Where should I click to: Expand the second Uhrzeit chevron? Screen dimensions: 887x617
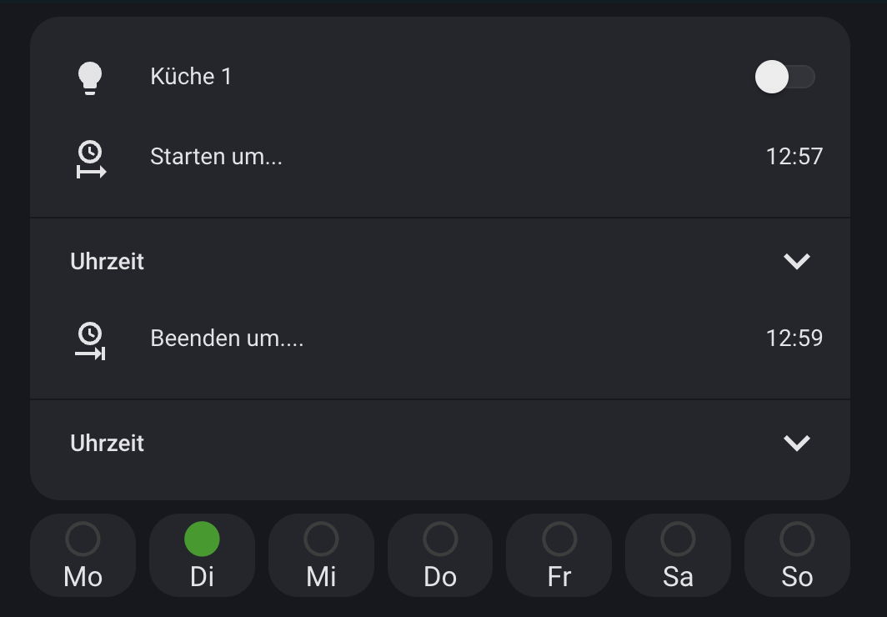tap(797, 443)
